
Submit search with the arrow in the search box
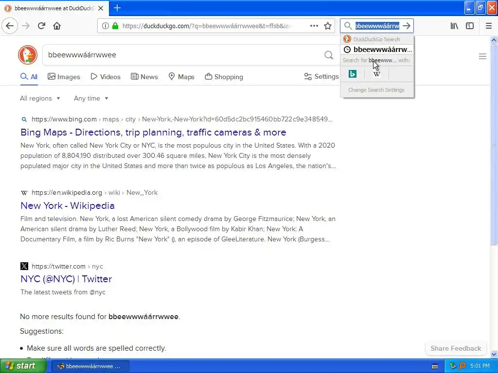point(407,26)
